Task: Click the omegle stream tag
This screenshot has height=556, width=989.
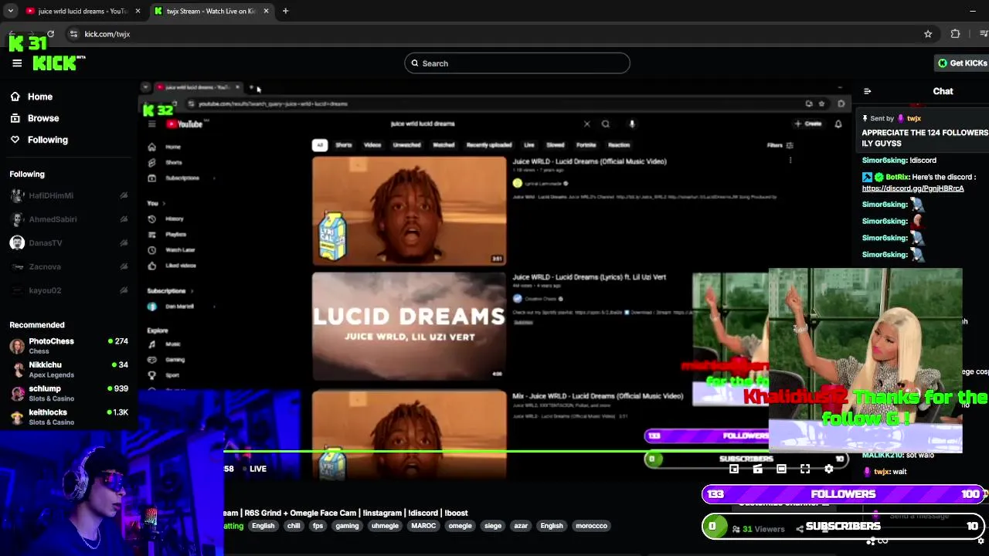Action: (460, 526)
